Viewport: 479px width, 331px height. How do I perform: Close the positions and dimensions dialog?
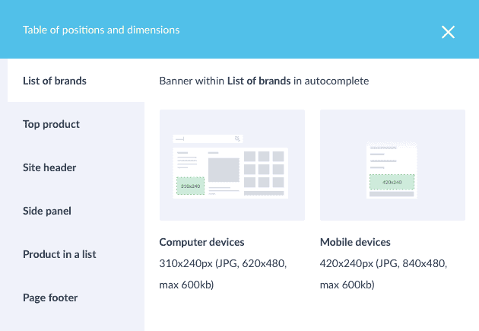click(x=448, y=31)
